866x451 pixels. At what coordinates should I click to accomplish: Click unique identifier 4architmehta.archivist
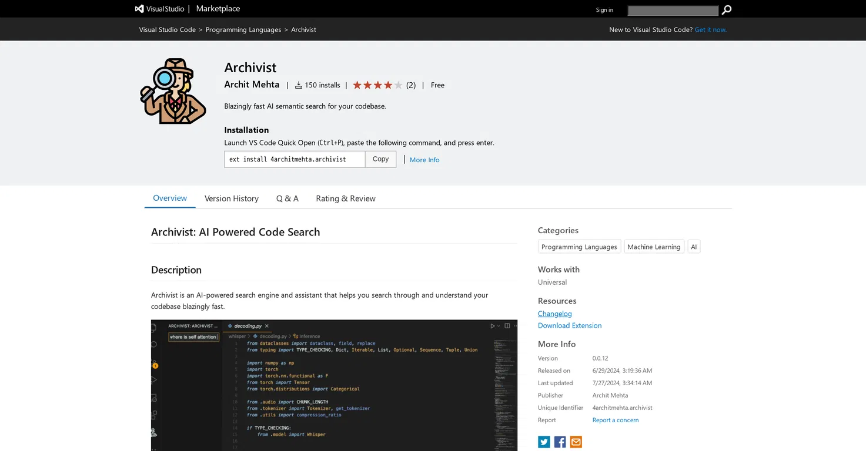(x=623, y=408)
